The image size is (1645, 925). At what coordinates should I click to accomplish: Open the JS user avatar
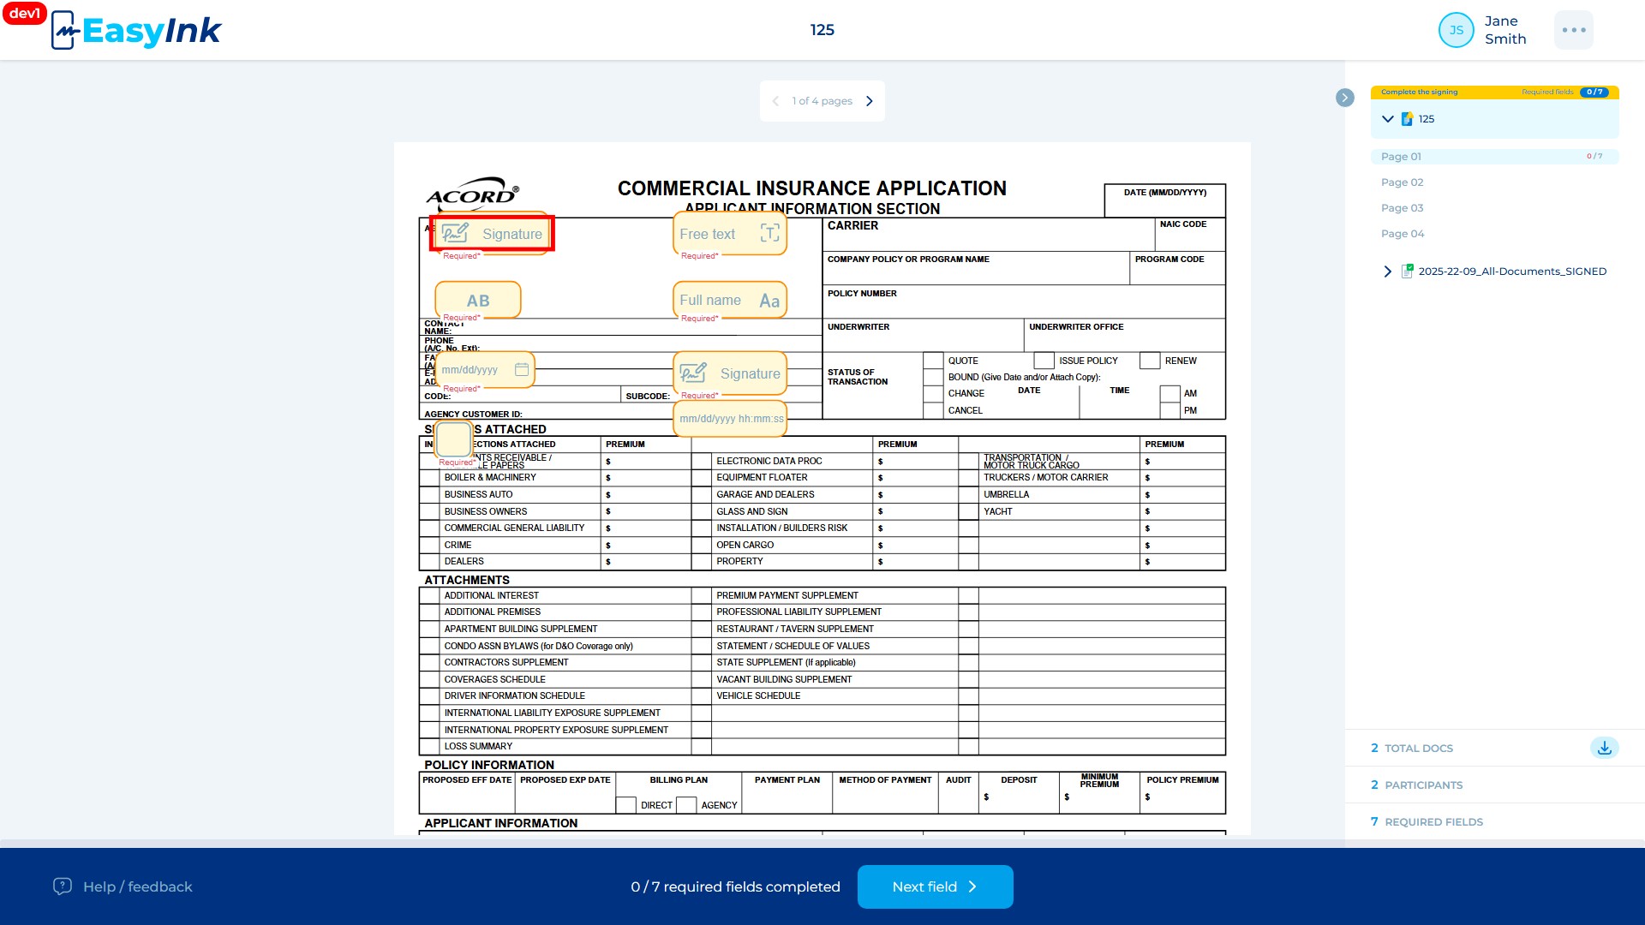click(1456, 30)
